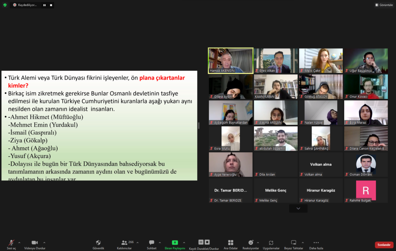Select Hamza AKENGİN's video thumbnail

(x=230, y=60)
